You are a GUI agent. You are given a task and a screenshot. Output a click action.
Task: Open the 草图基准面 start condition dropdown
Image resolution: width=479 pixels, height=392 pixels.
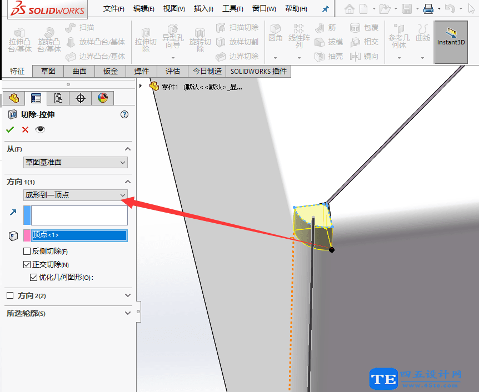tap(75, 162)
